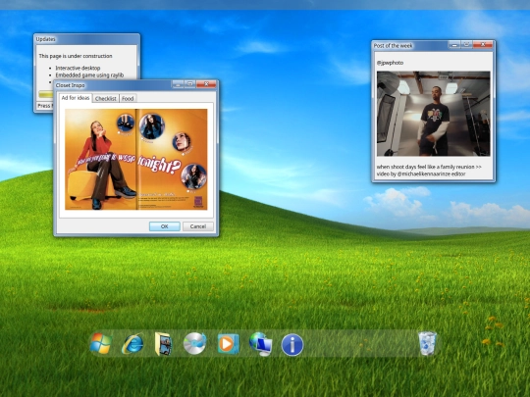Click the magazine ad image in Closet Inspo
This screenshot has width=530, height=397.
[136, 160]
